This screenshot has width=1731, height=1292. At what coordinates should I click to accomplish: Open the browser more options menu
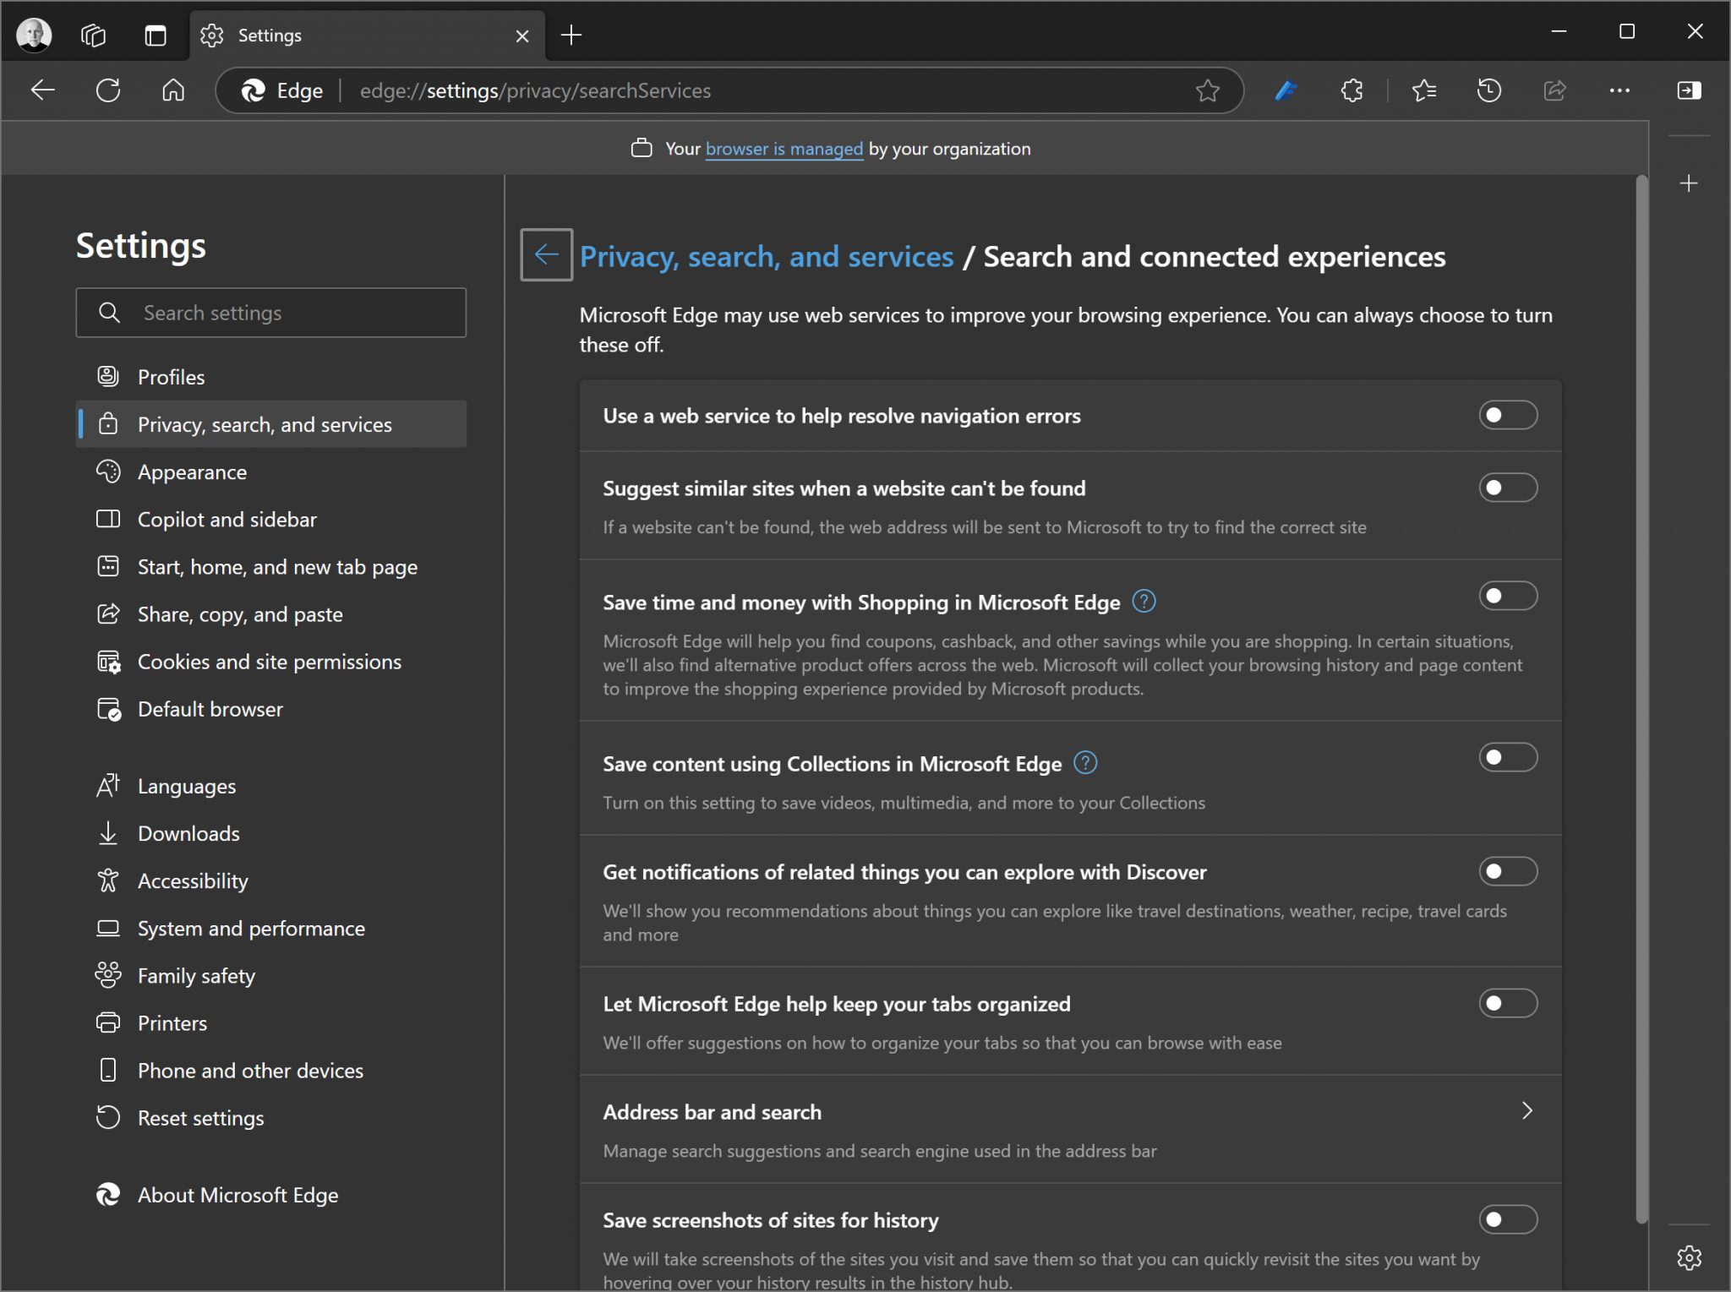pos(1619,90)
